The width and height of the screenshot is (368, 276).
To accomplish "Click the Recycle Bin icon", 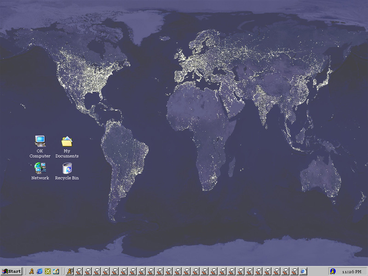I will click(67, 168).
